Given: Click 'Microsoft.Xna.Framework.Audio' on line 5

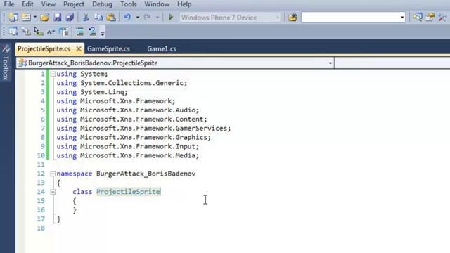Looking at the screenshot, I should click(x=138, y=110).
